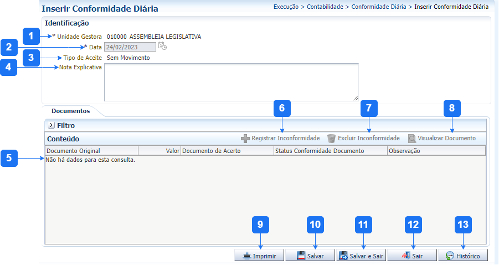Viewport: 499px width, 265px height.
Task: Open the Execução breadcrumb link
Action: [x=288, y=7]
